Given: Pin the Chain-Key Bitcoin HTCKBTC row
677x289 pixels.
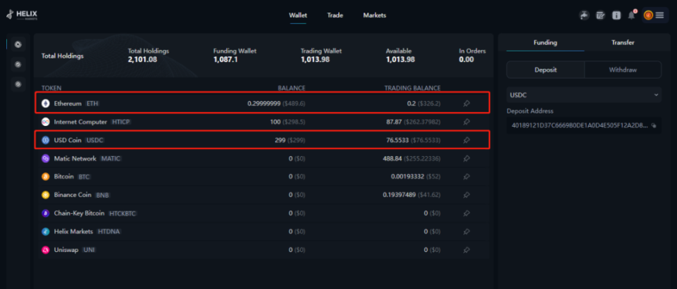Looking at the screenshot, I should (x=466, y=213).
